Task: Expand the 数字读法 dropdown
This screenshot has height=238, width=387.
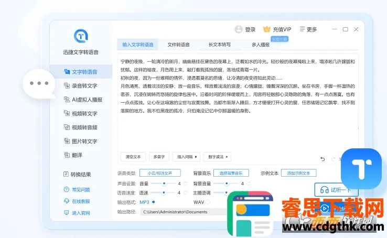Action: (217, 157)
